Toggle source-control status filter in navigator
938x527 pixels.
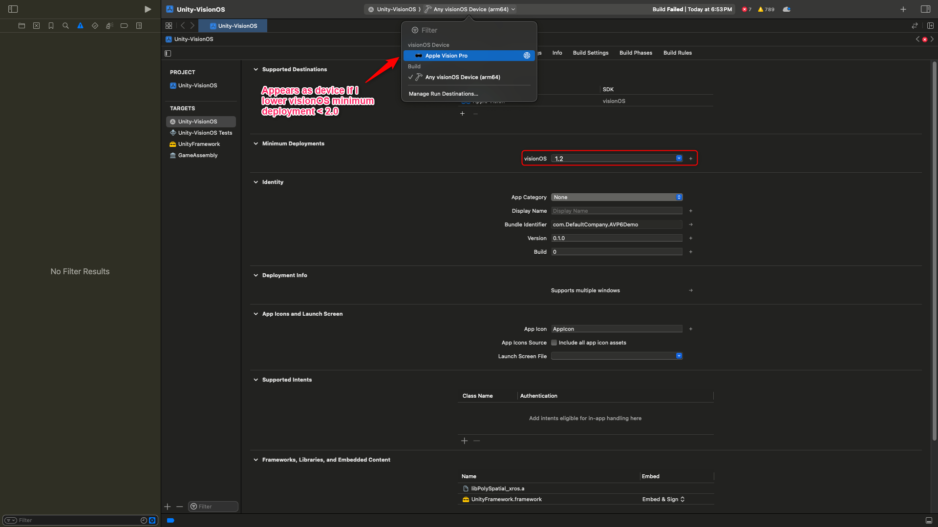click(x=152, y=521)
